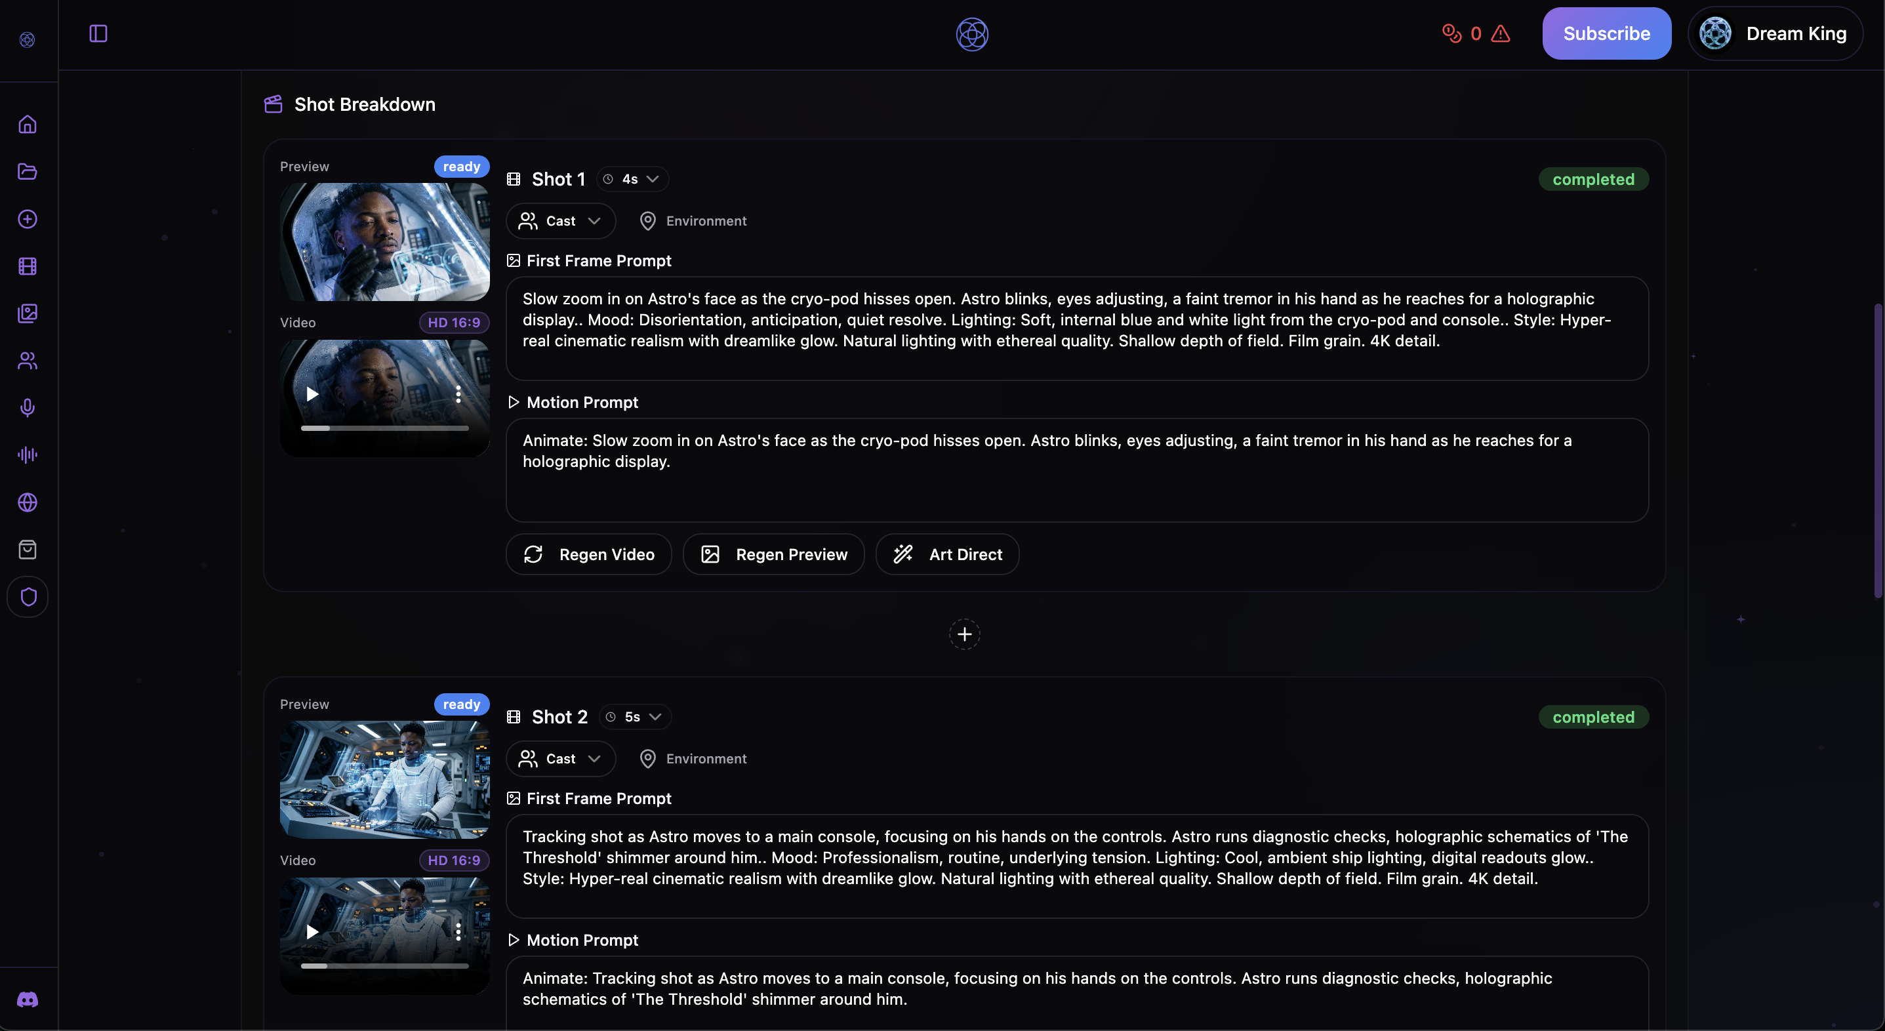This screenshot has width=1885, height=1031.
Task: Click the Shot 1 First Frame Prompt text field
Action: 1077,328
